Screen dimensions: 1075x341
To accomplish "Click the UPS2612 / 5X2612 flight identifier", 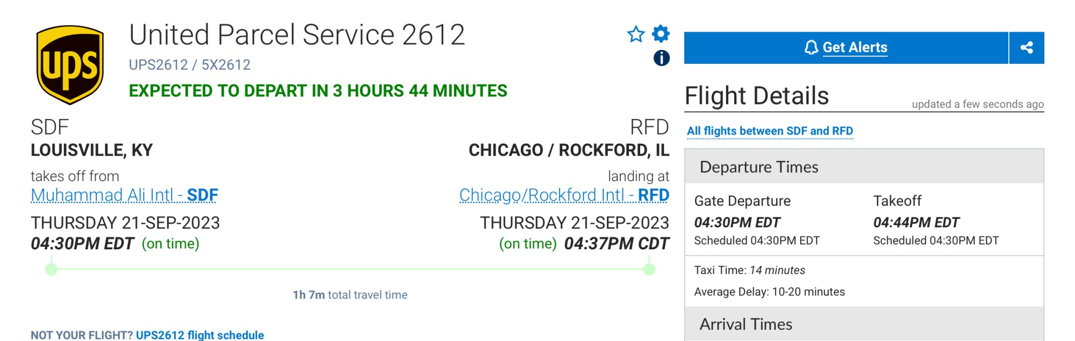I will coord(189,65).
